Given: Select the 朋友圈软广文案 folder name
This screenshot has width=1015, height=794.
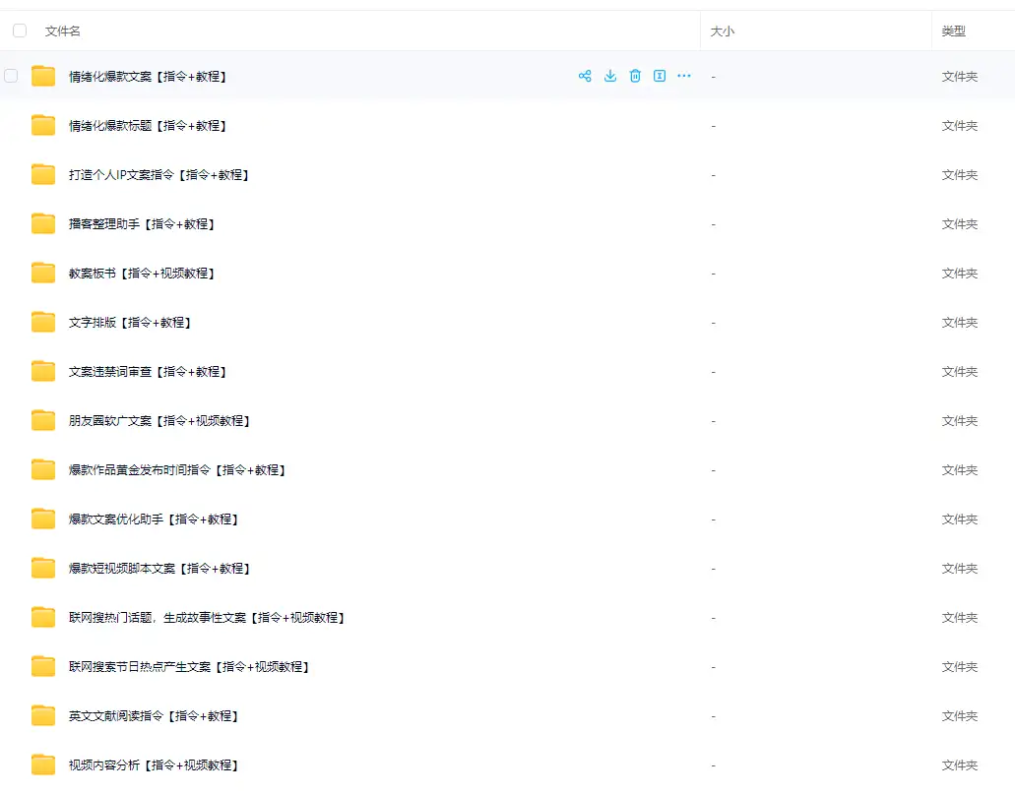Looking at the screenshot, I should [x=159, y=421].
